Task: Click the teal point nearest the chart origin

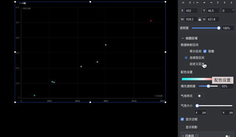Action: tap(35, 95)
